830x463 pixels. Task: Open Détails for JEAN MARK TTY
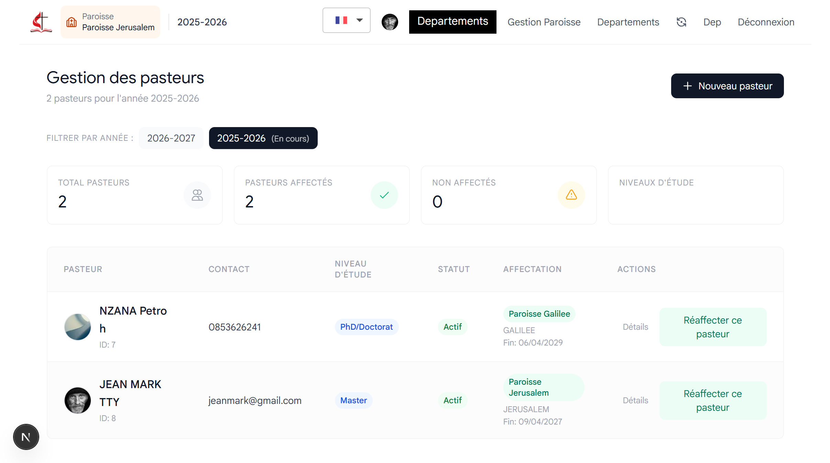[x=635, y=400]
